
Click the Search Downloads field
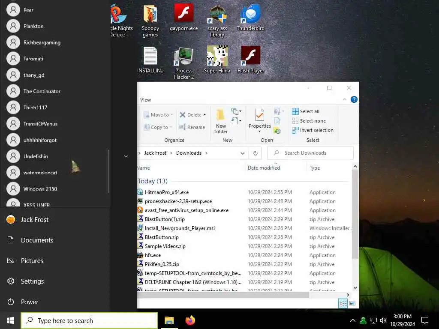tap(310, 153)
